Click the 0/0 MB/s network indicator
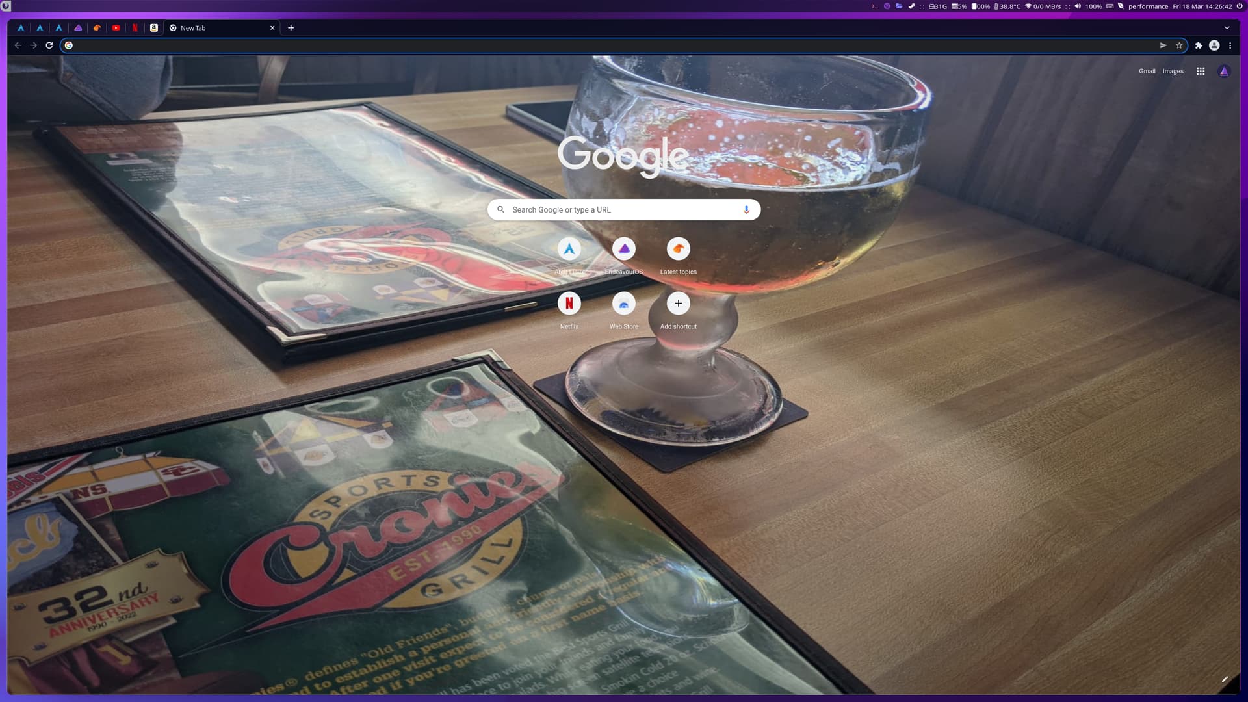1248x702 pixels. pyautogui.click(x=1043, y=6)
